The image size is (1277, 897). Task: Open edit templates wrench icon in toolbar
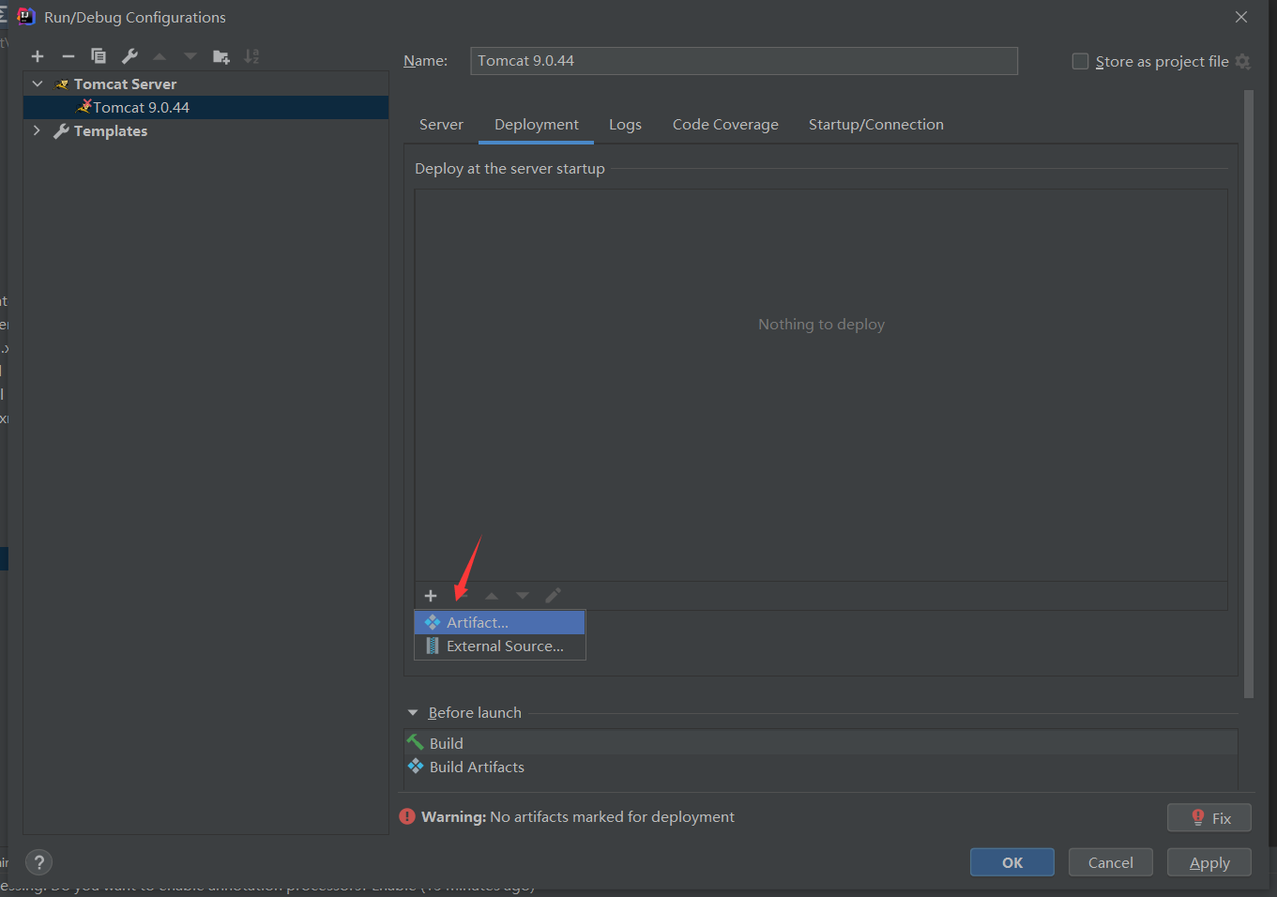point(129,56)
